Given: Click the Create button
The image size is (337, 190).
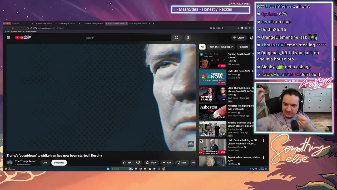Looking at the screenshot, I should coord(239,38).
